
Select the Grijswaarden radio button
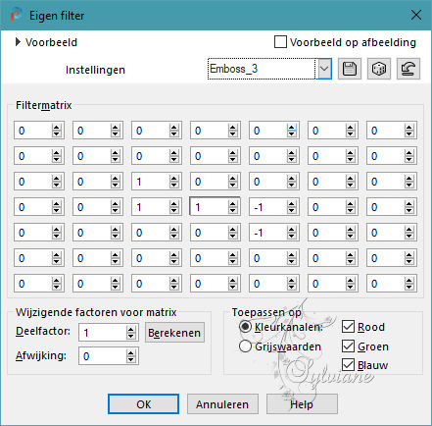[245, 346]
